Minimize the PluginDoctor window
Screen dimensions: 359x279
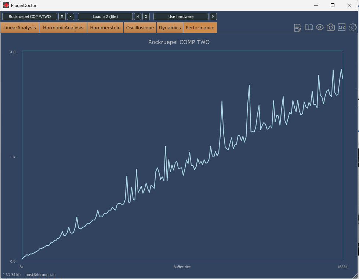(316, 5)
